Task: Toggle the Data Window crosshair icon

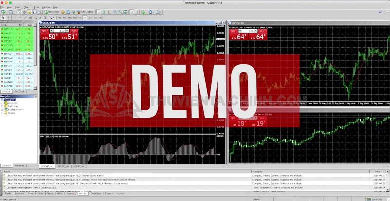Action: (x=24, y=12)
